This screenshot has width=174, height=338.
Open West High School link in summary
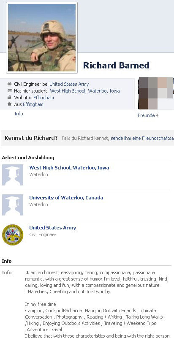(85, 91)
